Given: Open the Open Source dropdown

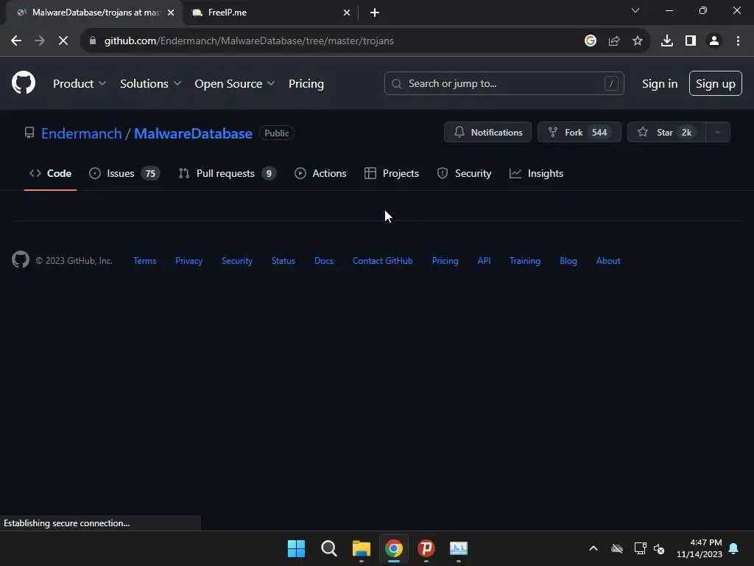Looking at the screenshot, I should point(235,84).
